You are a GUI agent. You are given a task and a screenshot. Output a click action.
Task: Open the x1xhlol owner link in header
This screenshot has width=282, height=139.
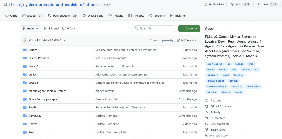tap(15, 5)
